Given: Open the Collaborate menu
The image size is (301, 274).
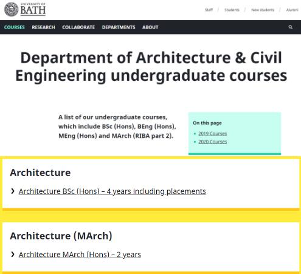Looking at the screenshot, I should point(78,27).
